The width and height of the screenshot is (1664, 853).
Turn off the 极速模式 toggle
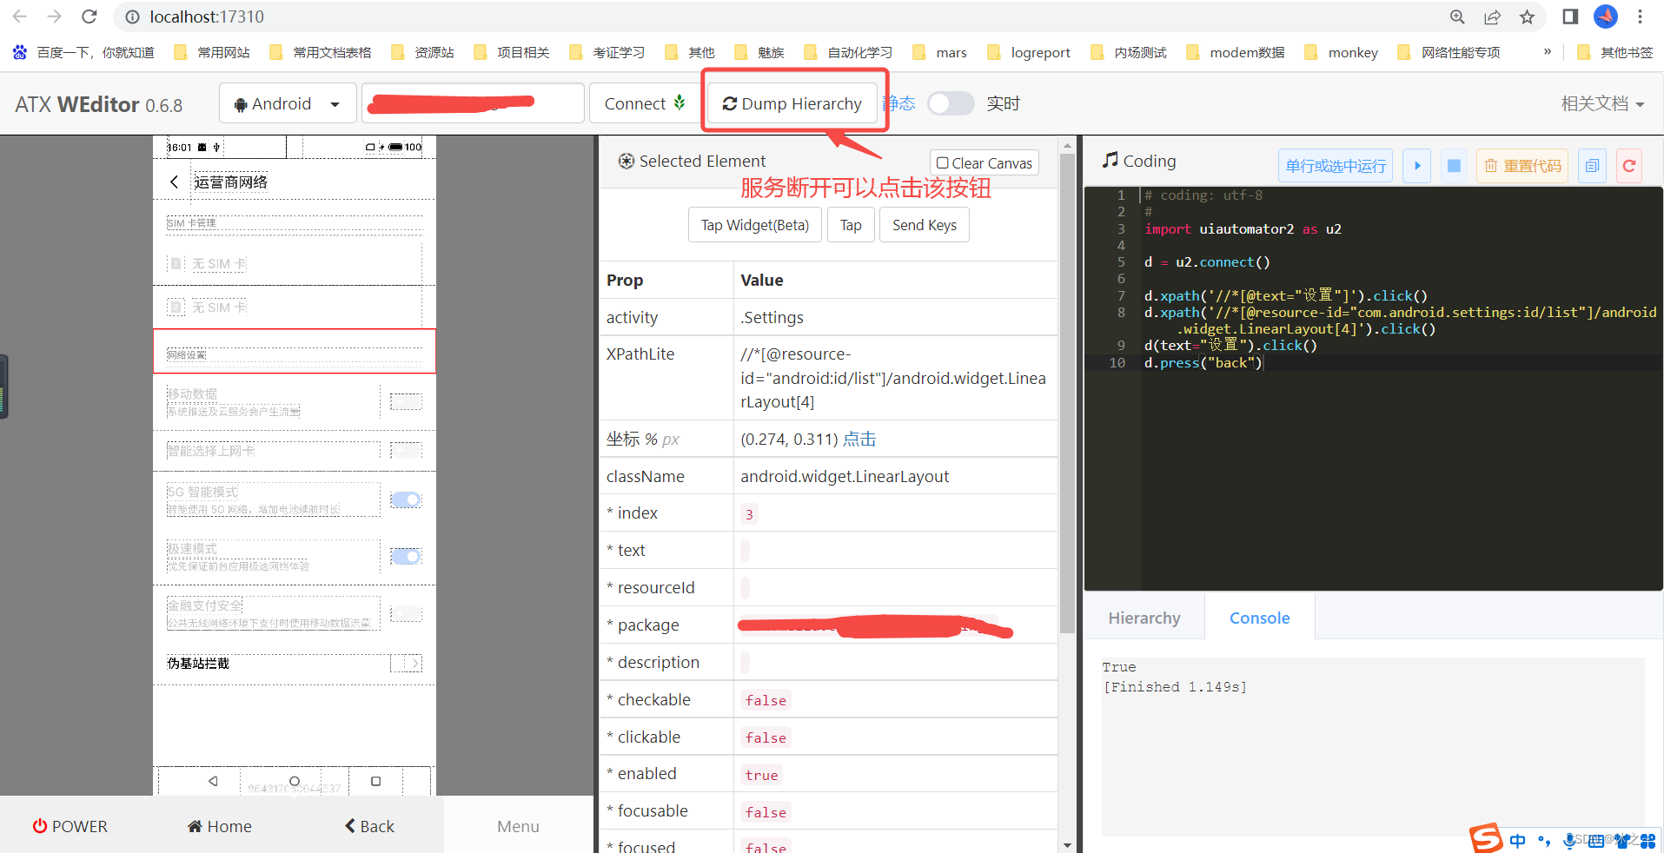(x=405, y=556)
